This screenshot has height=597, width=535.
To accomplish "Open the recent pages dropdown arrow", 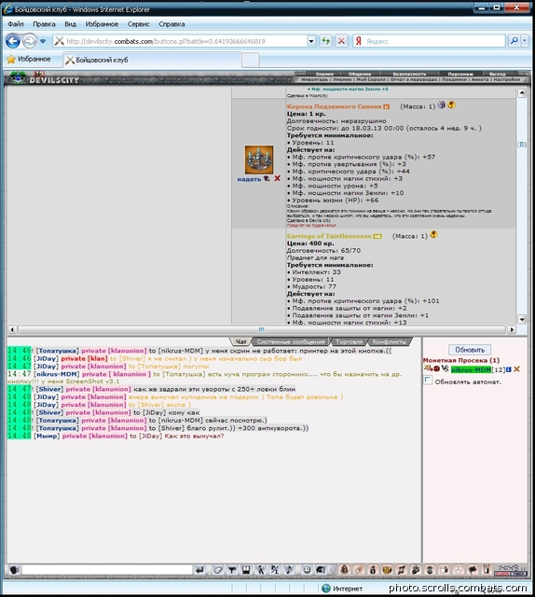I will [43, 41].
